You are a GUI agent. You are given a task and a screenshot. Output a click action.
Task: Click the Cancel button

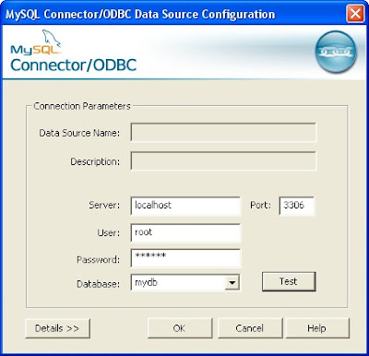pos(250,328)
